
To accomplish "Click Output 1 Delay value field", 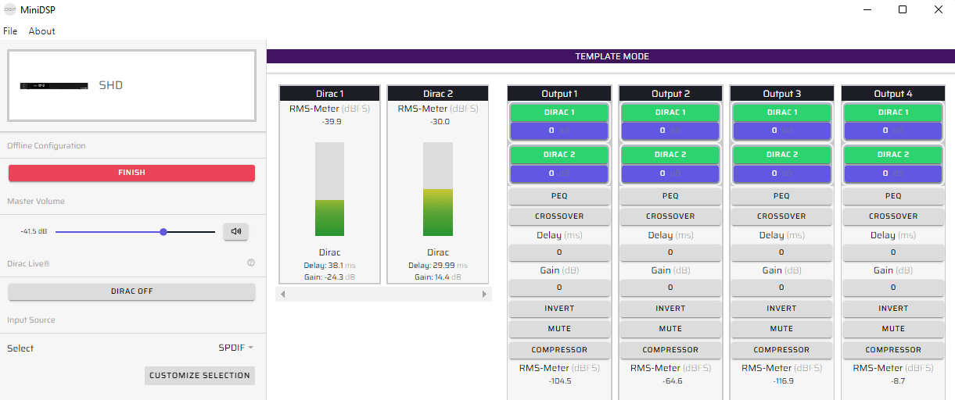I will pyautogui.click(x=559, y=252).
